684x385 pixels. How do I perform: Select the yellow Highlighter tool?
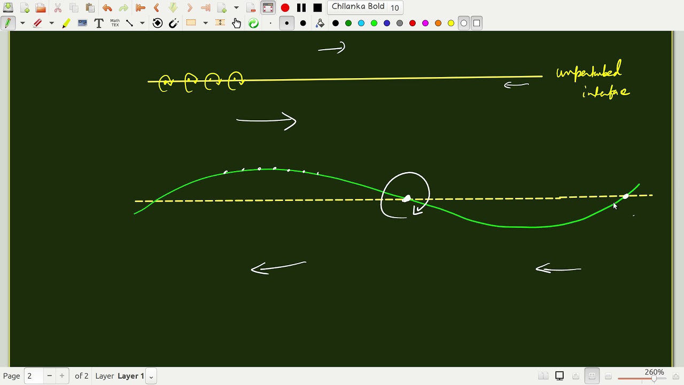[x=66, y=23]
